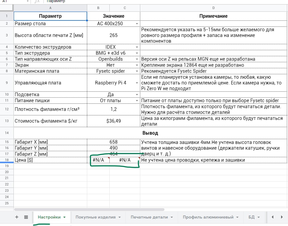Open БД tab menu arrow
Viewport: 288px width, 226px height.
[259, 217]
